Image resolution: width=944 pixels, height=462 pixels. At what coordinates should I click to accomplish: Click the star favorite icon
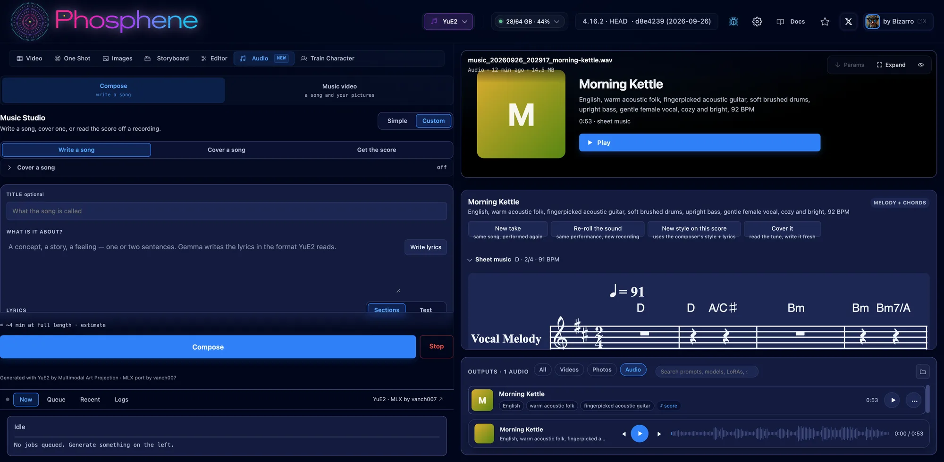pos(825,22)
